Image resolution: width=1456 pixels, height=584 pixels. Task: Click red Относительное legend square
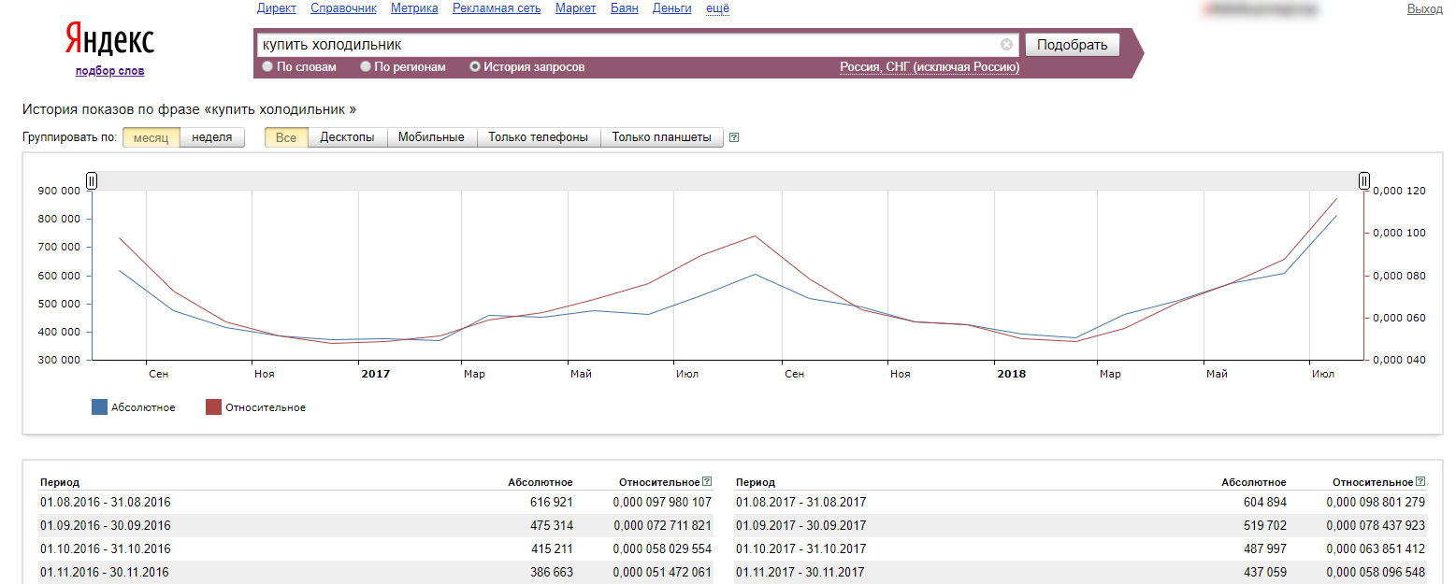(x=213, y=407)
